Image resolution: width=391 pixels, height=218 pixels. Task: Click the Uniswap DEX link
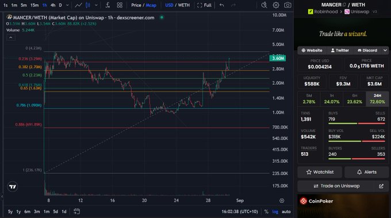click(x=357, y=11)
